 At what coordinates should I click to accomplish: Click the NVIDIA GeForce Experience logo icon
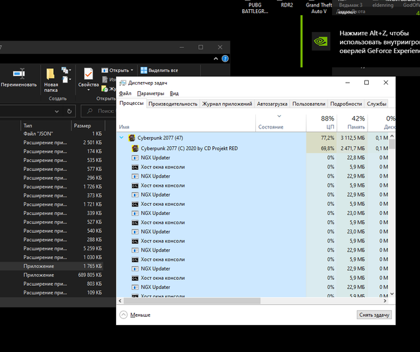[x=320, y=40]
